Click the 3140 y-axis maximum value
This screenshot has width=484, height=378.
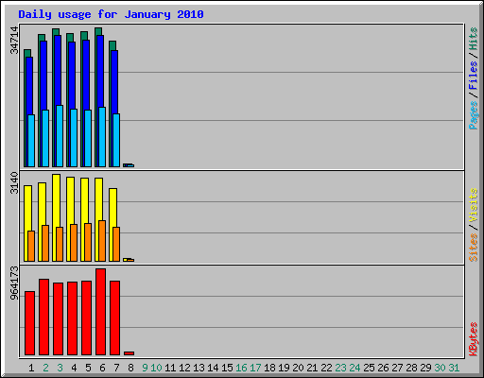click(14, 182)
